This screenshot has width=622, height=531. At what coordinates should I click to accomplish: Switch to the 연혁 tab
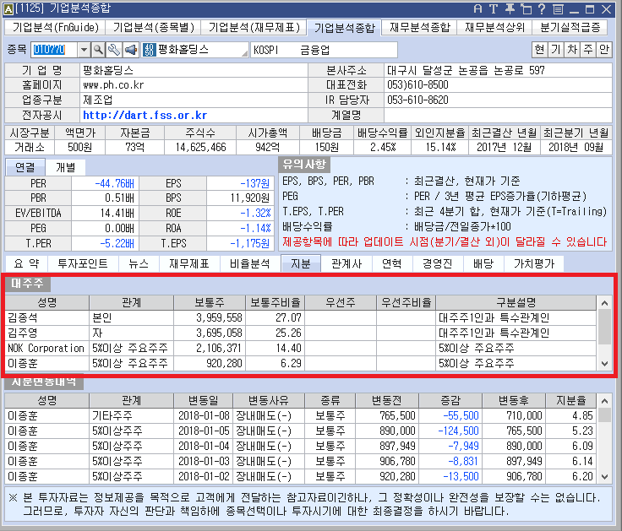click(392, 264)
